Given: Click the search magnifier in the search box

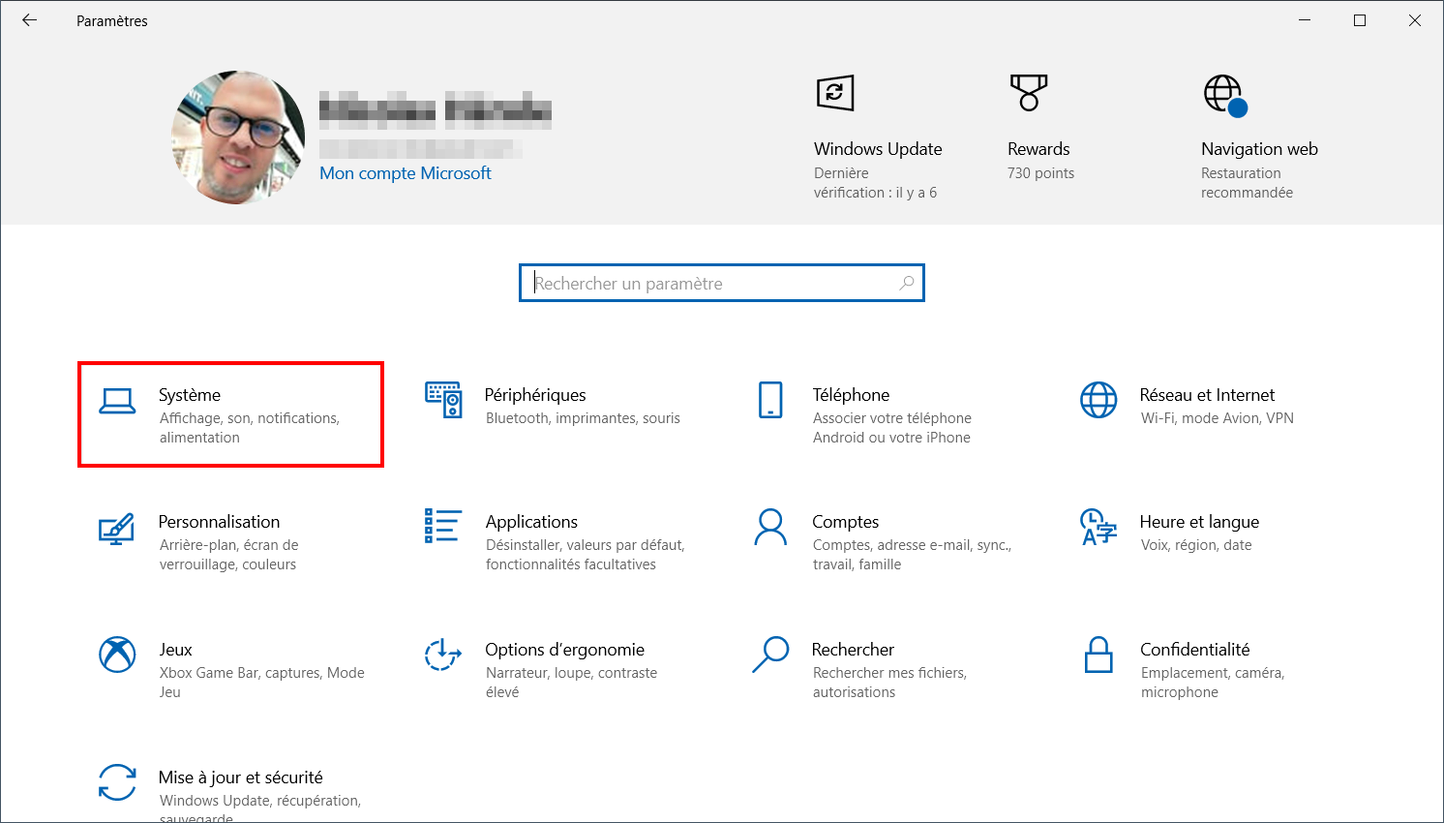Looking at the screenshot, I should click(x=907, y=283).
